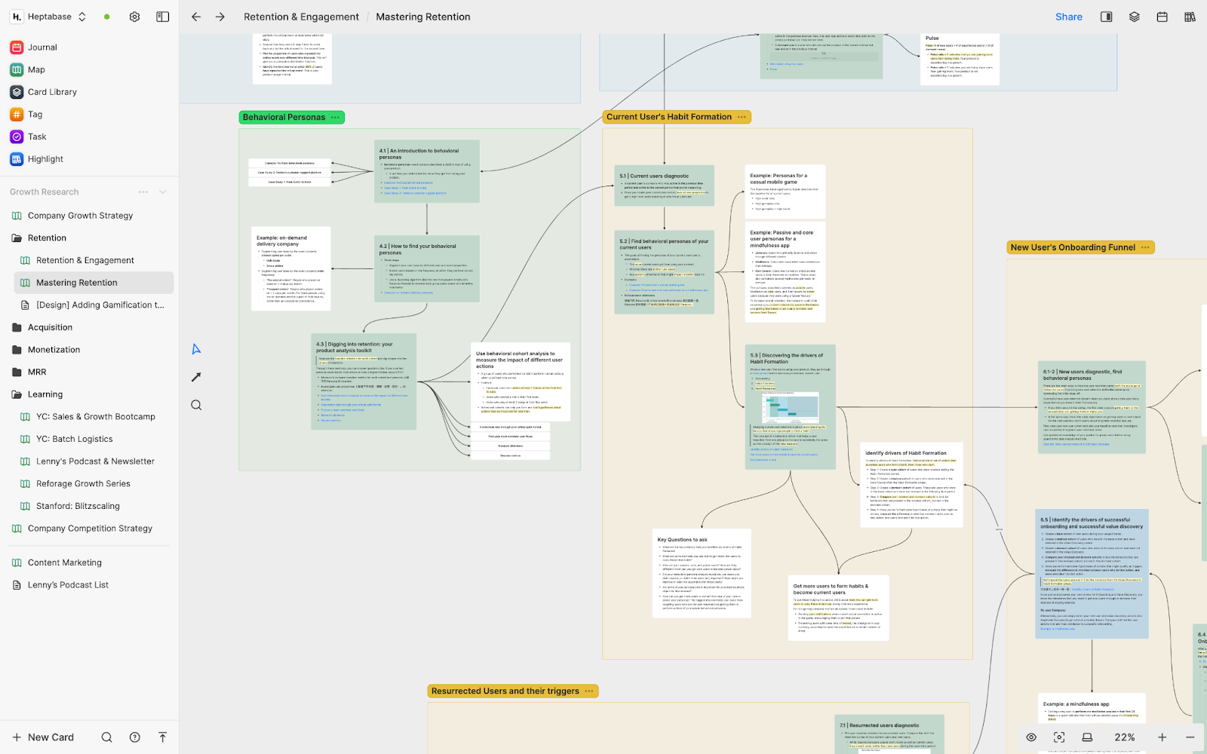Toggle the left sidebar panel icon

tap(162, 17)
